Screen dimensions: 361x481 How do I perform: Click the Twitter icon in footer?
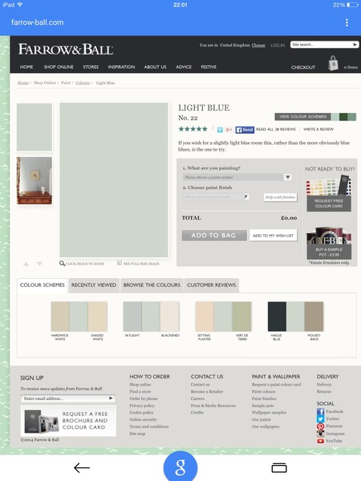[320, 418]
